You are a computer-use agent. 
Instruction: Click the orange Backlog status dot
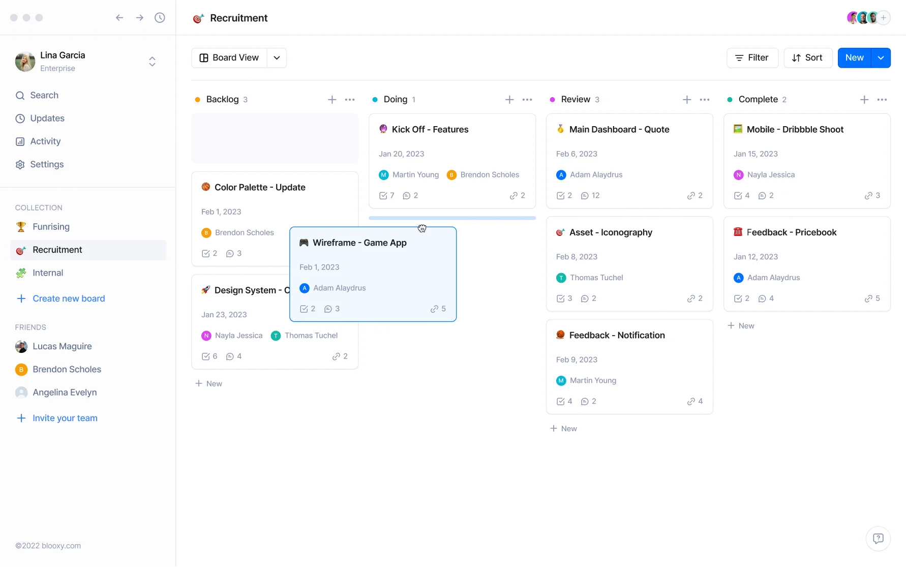(197, 100)
